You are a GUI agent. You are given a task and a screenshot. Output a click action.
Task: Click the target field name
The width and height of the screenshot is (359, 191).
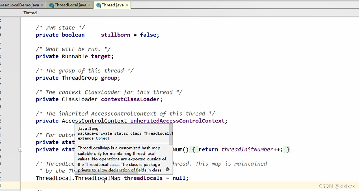pyautogui.click(x=101, y=56)
